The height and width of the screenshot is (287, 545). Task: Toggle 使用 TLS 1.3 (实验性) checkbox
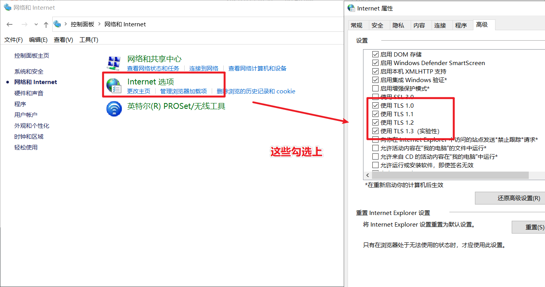375,131
